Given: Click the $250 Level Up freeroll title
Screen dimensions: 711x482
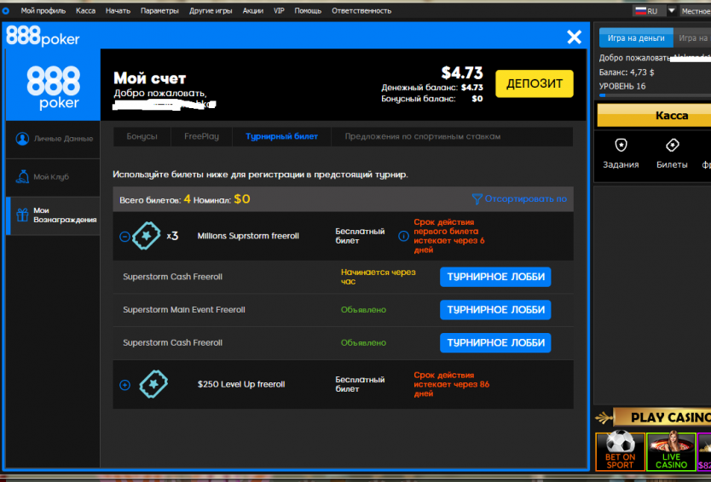Looking at the screenshot, I should [x=241, y=384].
